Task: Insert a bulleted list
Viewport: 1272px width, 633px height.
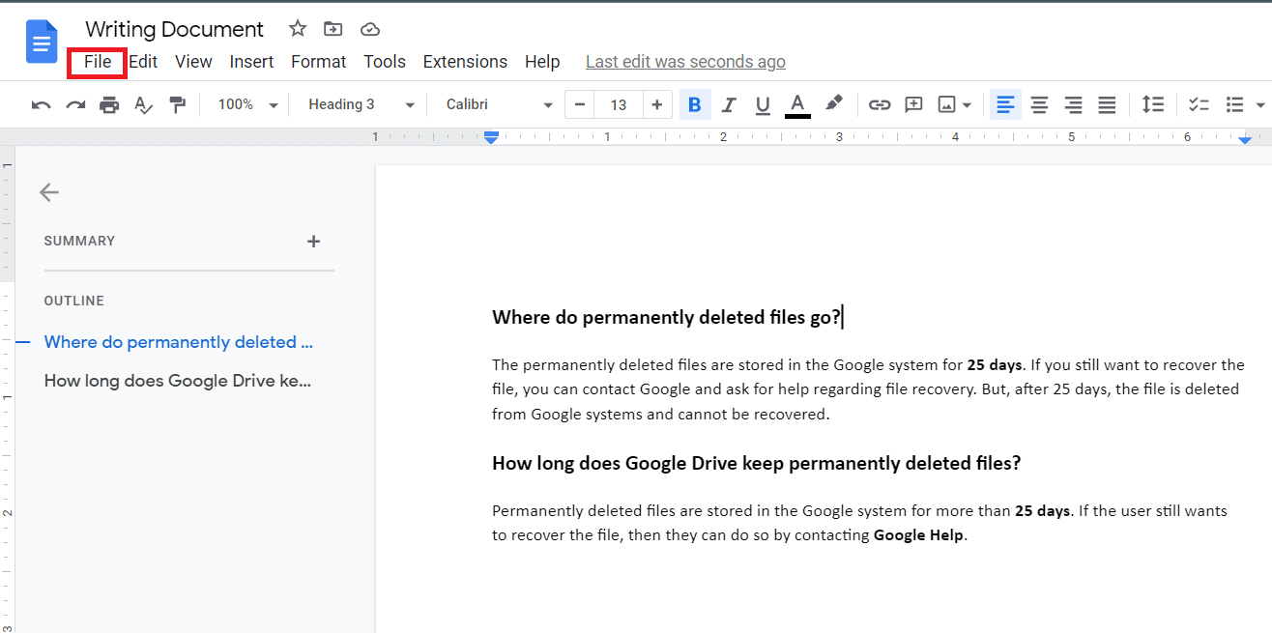Action: (x=1234, y=104)
